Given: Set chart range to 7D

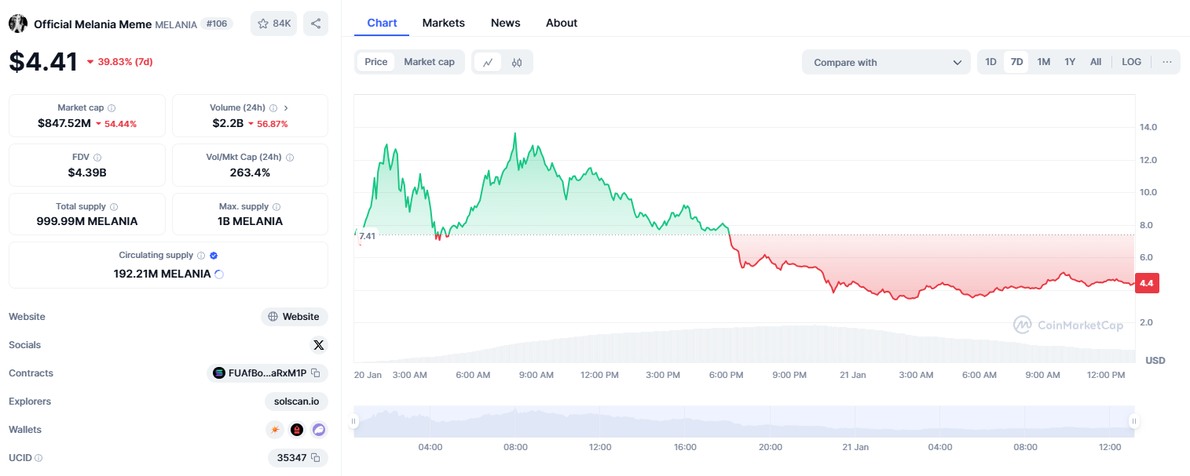Looking at the screenshot, I should (x=1016, y=62).
